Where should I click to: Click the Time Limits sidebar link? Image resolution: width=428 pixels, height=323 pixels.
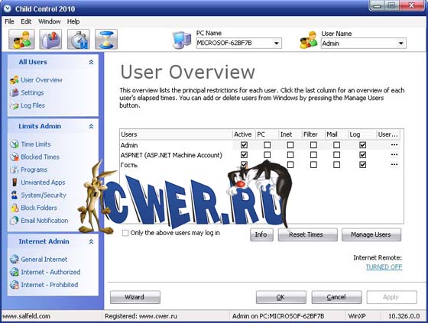36,144
